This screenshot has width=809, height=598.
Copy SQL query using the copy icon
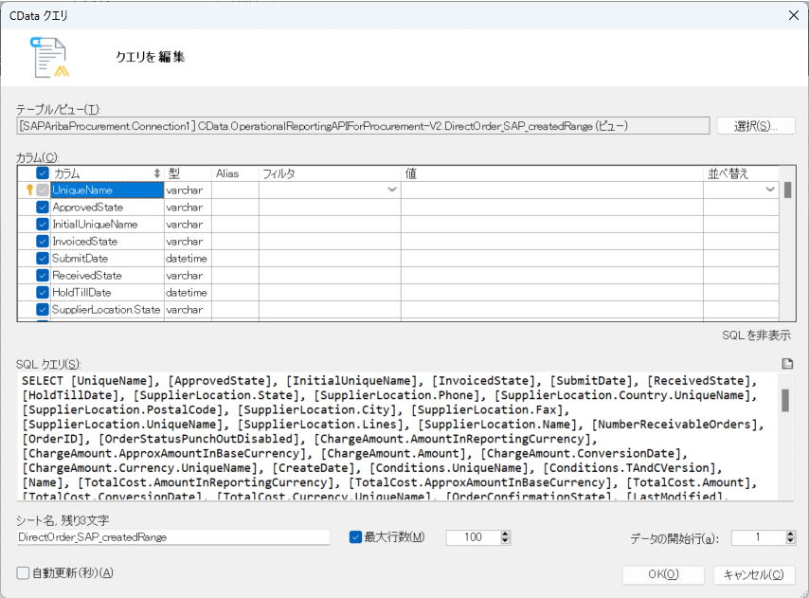[x=787, y=364]
